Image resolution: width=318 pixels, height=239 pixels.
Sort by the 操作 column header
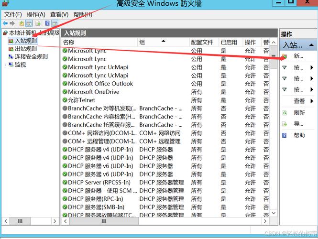click(252, 42)
